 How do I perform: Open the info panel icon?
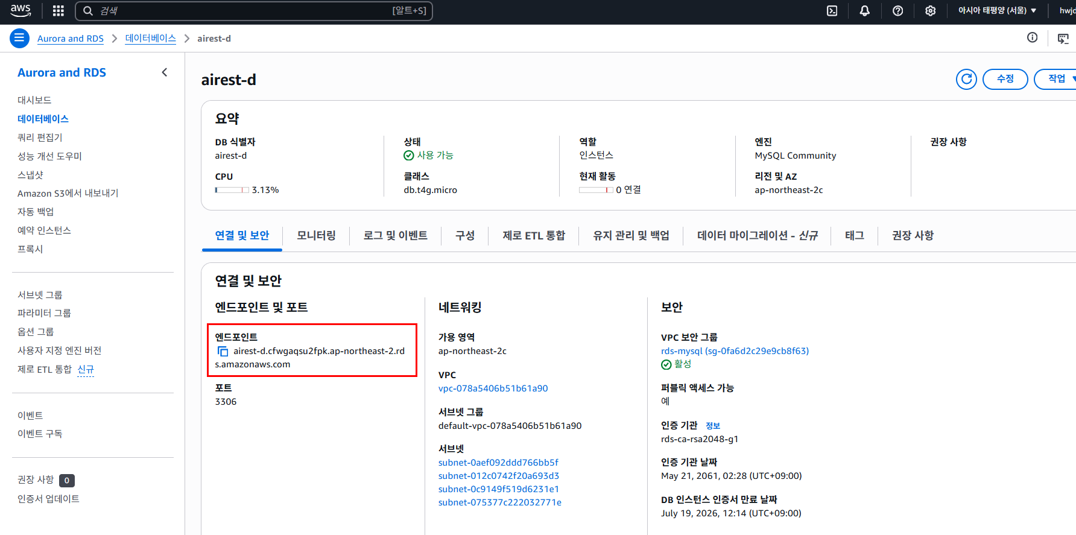coord(1032,37)
